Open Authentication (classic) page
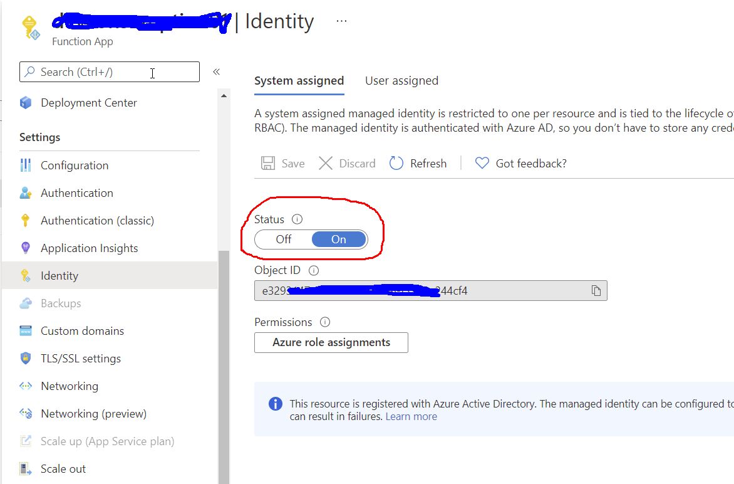Image resolution: width=734 pixels, height=484 pixels. tap(97, 221)
